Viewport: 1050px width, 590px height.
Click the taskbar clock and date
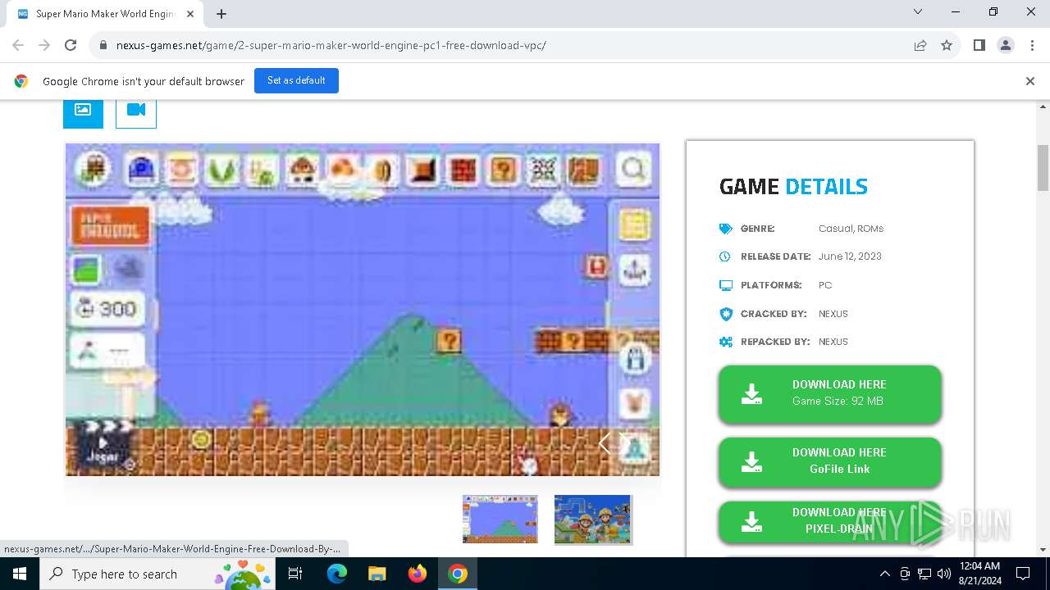pos(979,574)
